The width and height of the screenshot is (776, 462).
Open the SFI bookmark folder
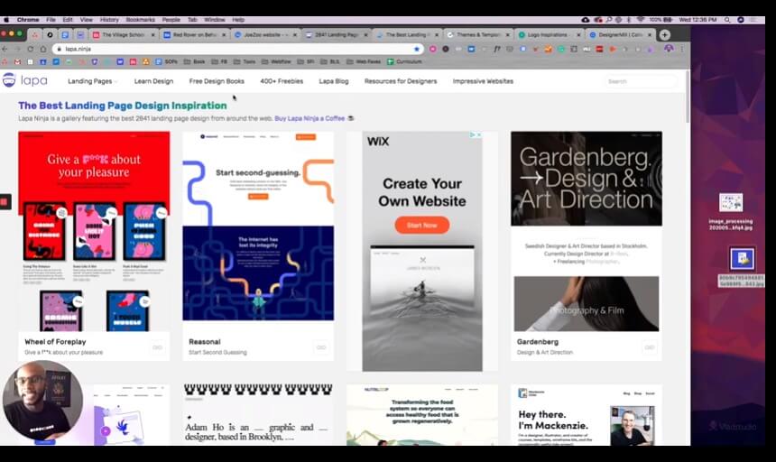307,62
